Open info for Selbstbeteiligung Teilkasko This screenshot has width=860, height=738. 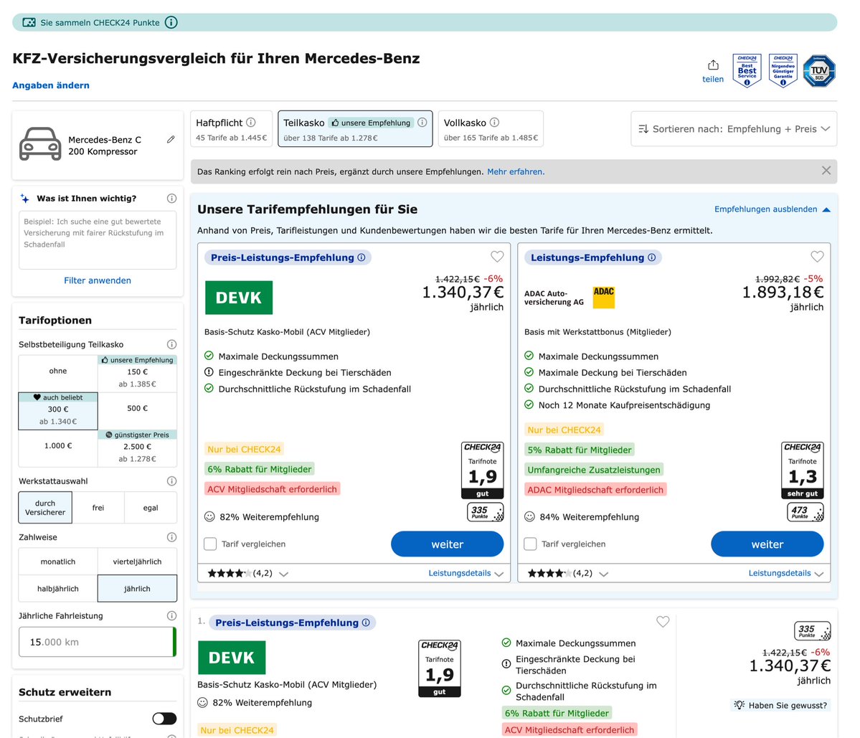pyautogui.click(x=171, y=344)
